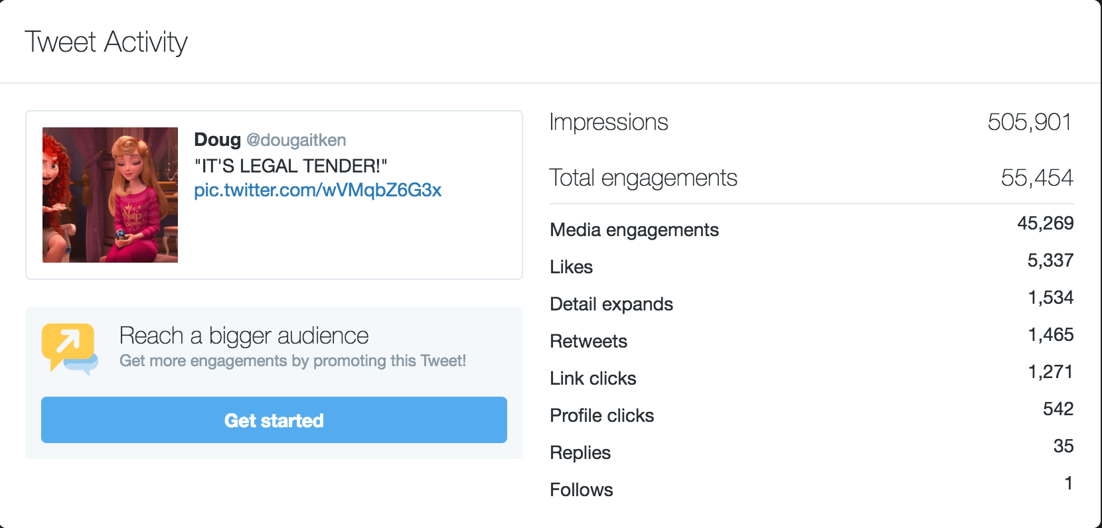Click the promote tweet arrow icon
Image resolution: width=1102 pixels, height=528 pixels.
click(69, 347)
